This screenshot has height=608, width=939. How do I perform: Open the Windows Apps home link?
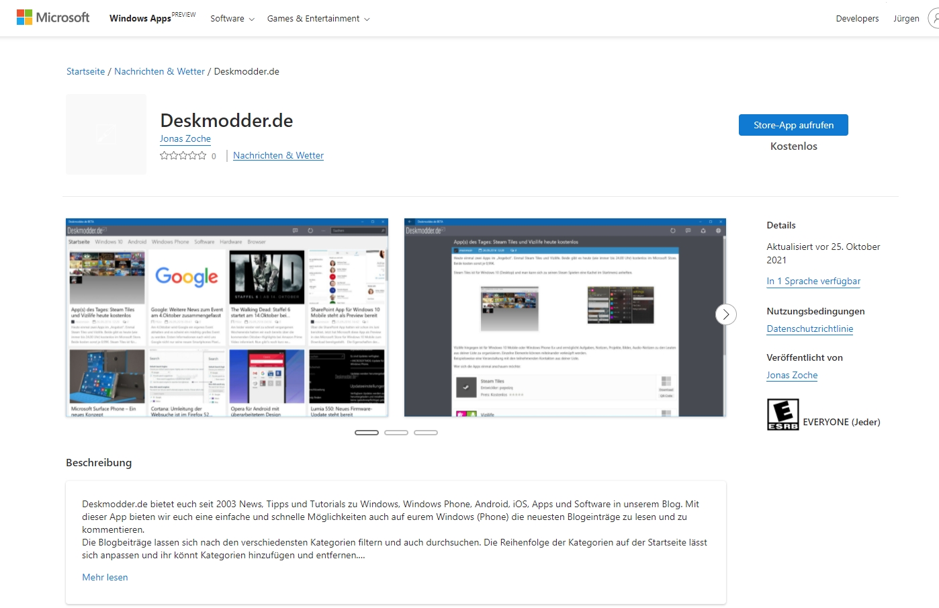tap(140, 18)
